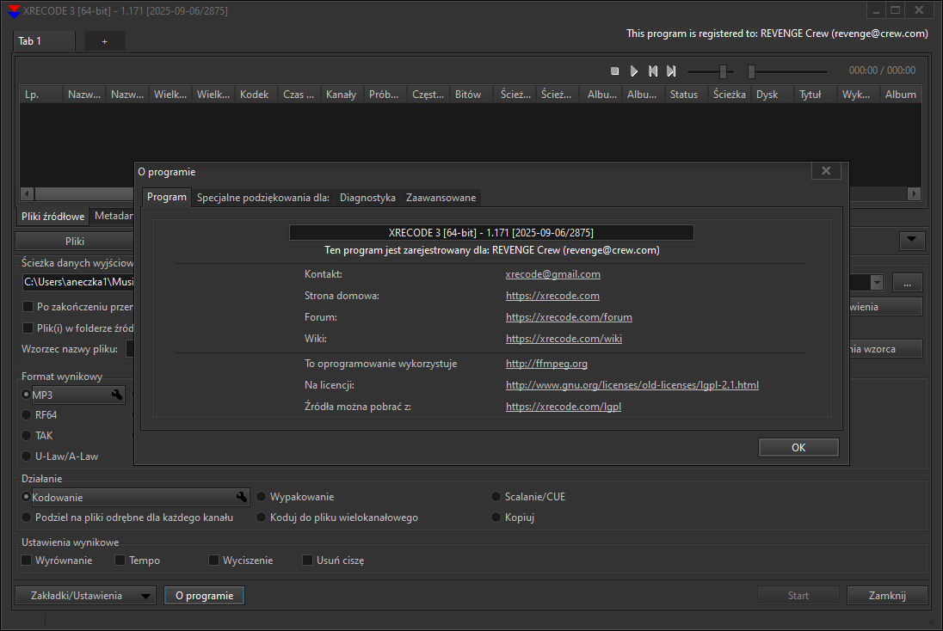Open the Diagnostyka tab
This screenshot has height=631, width=943.
[367, 198]
